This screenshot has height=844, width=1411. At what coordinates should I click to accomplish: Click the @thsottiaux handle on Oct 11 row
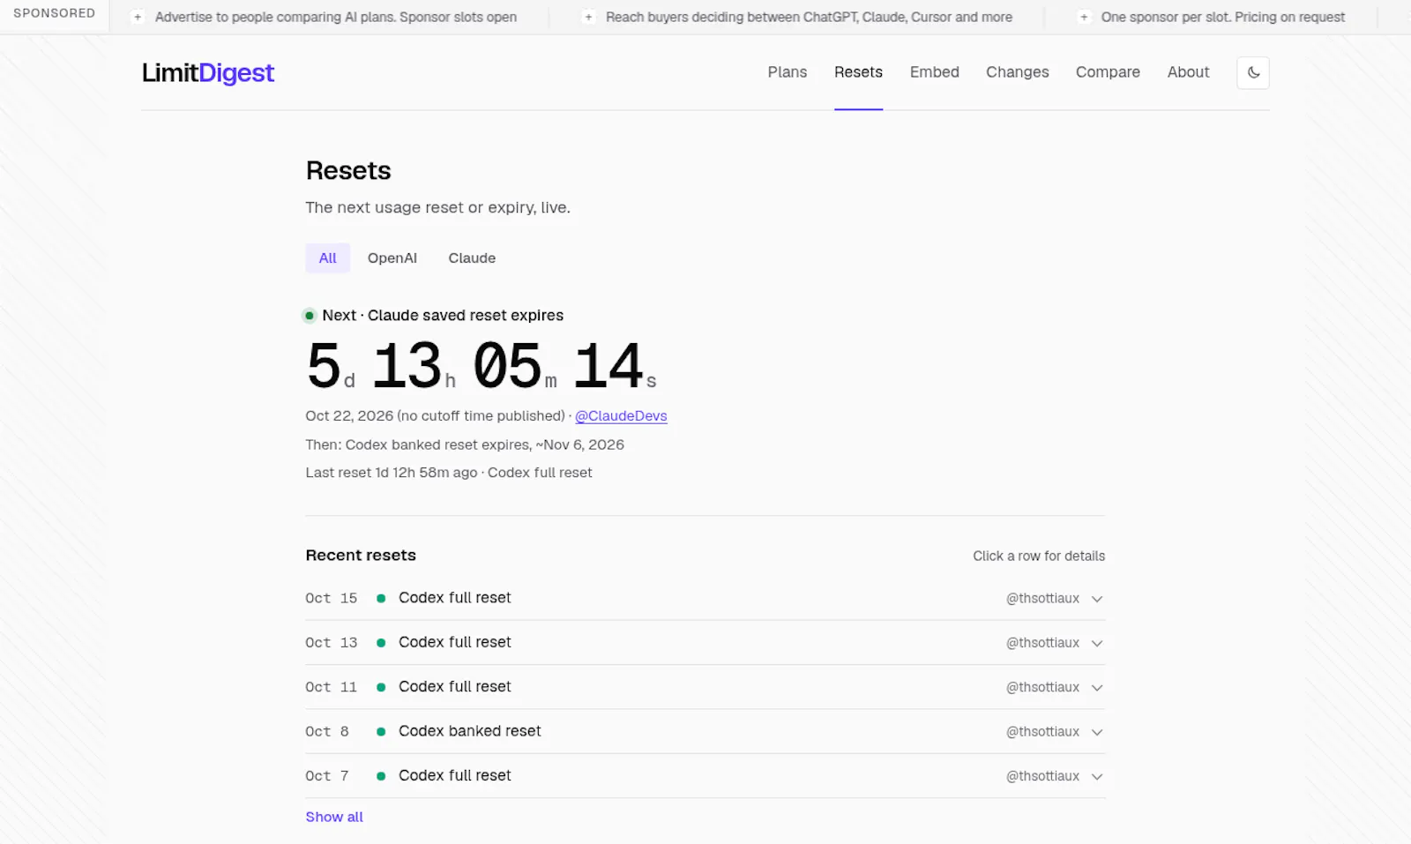[1042, 687]
